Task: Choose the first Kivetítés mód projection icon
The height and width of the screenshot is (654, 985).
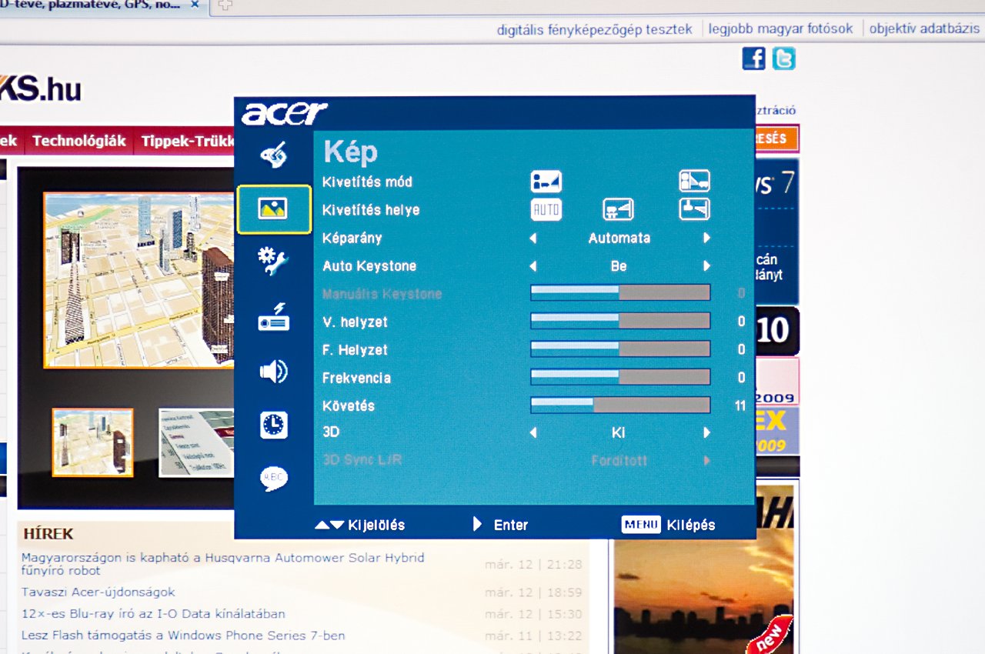Action: 546,182
